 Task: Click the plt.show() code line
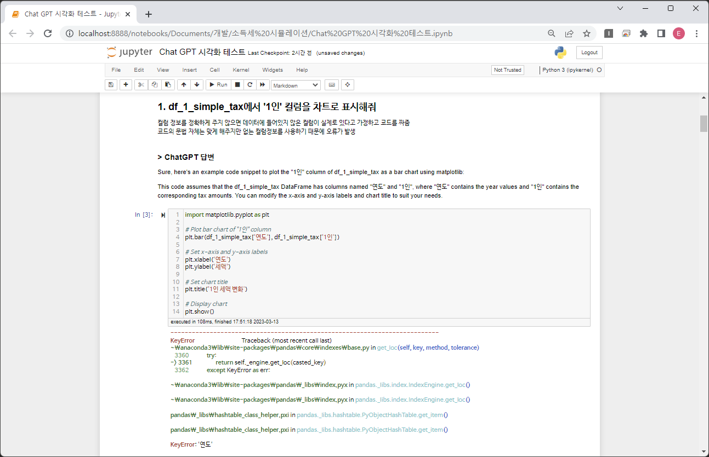pyautogui.click(x=200, y=311)
